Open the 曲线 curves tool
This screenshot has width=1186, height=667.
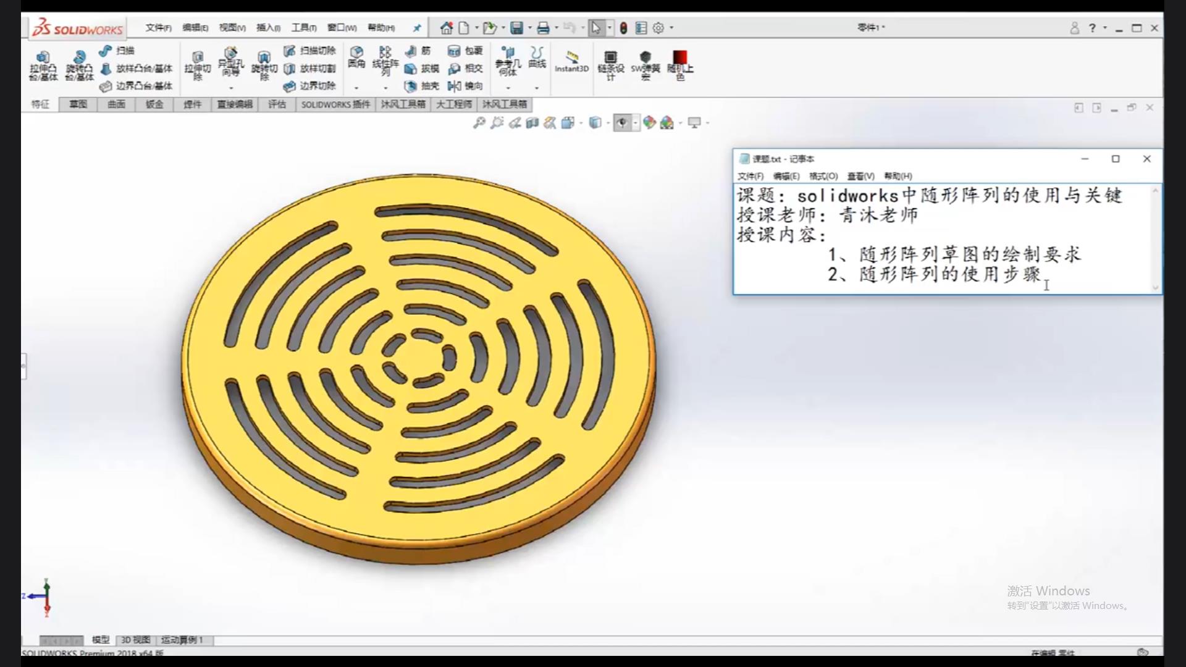pos(537,57)
